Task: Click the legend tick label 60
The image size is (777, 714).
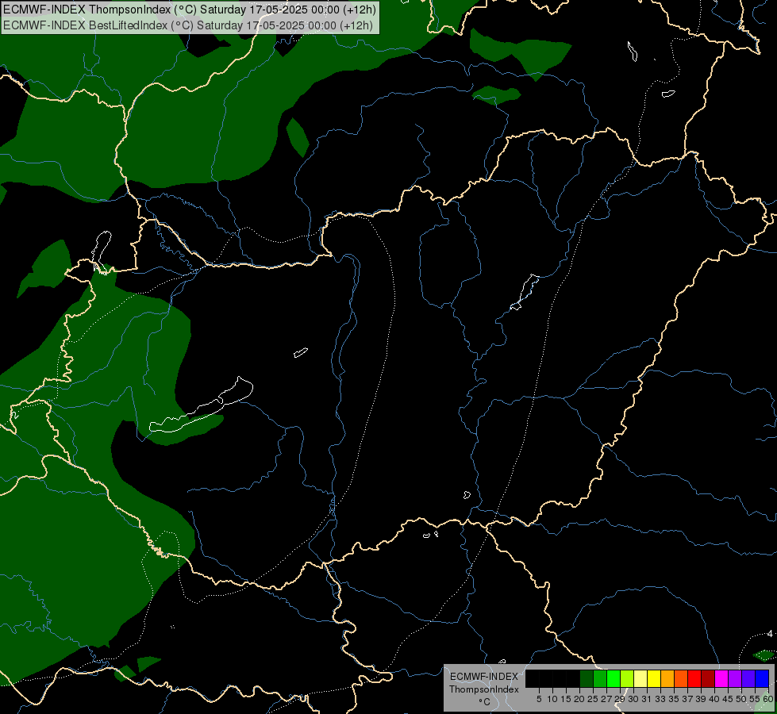Action: (767, 699)
